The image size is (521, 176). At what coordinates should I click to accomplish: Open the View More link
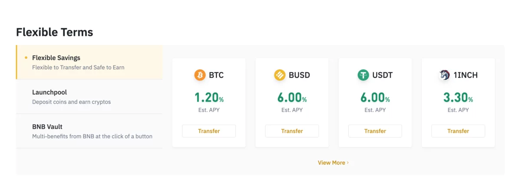click(331, 163)
